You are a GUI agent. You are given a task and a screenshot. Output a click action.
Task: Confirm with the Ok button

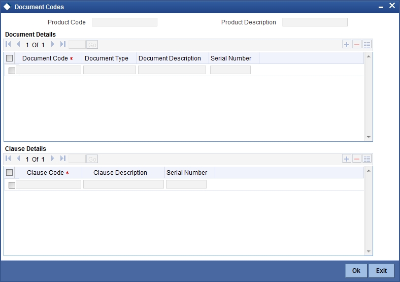pyautogui.click(x=356, y=270)
